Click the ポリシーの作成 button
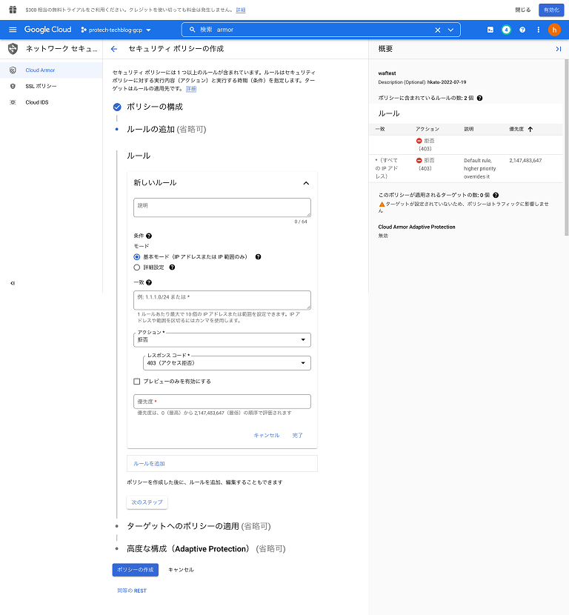Screen dimensions: 569x615 [135, 570]
